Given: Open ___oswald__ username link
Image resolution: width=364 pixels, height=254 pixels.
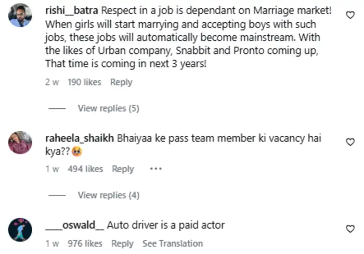Looking at the screenshot, I should (75, 225).
